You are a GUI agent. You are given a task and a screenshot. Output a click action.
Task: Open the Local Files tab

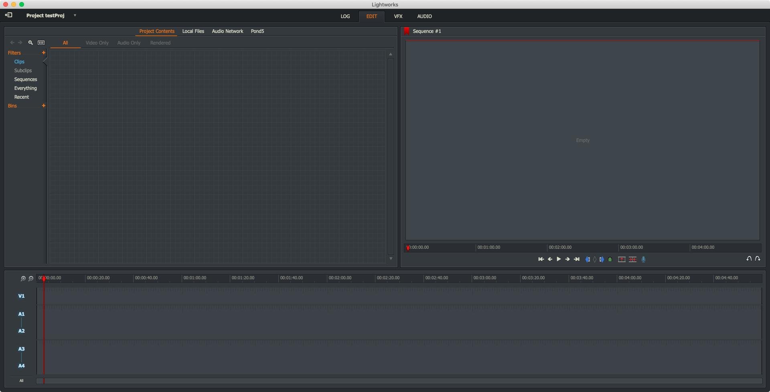pyautogui.click(x=193, y=31)
